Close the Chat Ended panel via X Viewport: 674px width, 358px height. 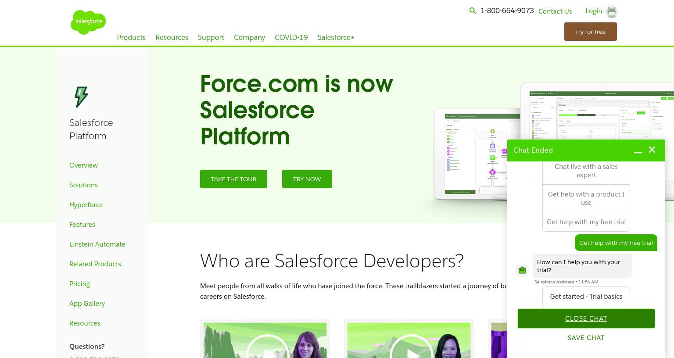[652, 150]
